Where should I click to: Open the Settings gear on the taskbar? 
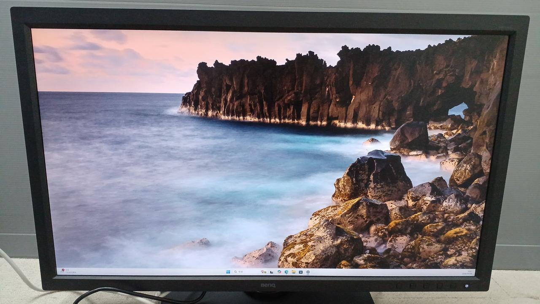[x=308, y=271]
